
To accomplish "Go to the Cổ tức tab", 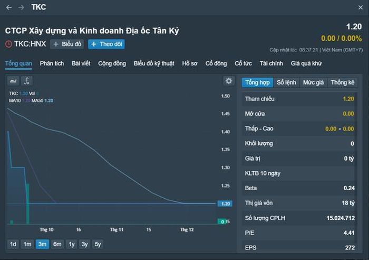I will point(243,63).
